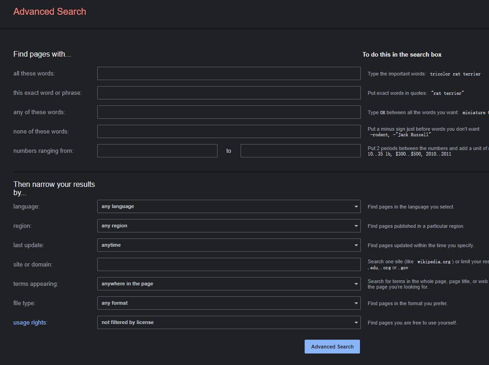Expand the 'any format' file type dropdown
The width and height of the screenshot is (489, 365).
click(x=229, y=303)
